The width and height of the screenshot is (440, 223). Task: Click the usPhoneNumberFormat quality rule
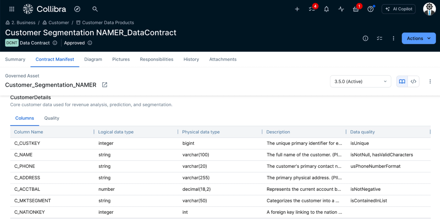376,166
